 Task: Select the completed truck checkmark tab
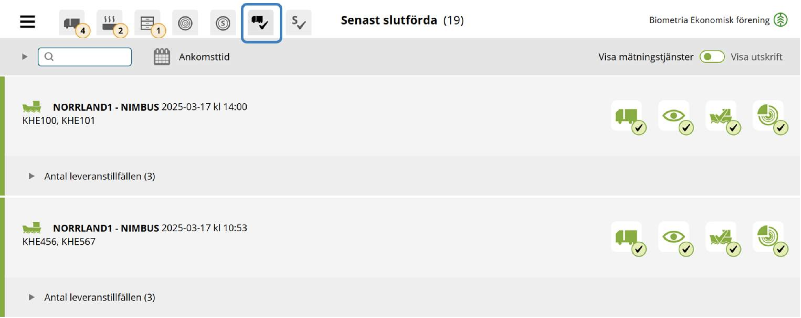click(x=261, y=23)
